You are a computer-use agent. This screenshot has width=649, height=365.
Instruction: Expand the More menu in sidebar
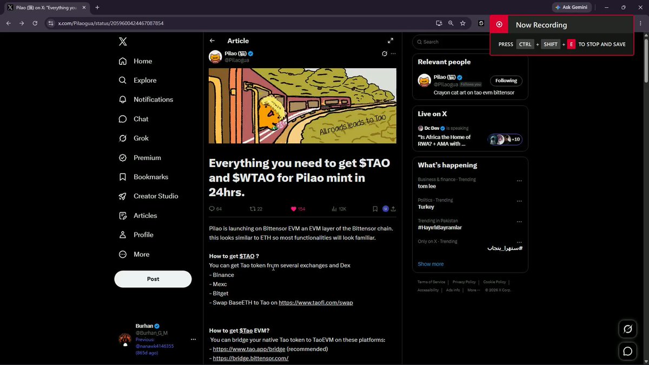134,254
